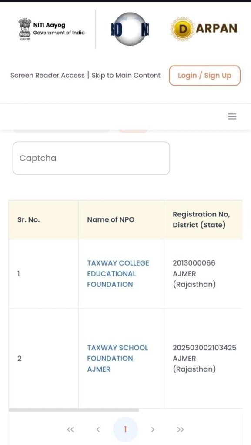
Task: Click the NGO globe logo
Action: (x=130, y=29)
